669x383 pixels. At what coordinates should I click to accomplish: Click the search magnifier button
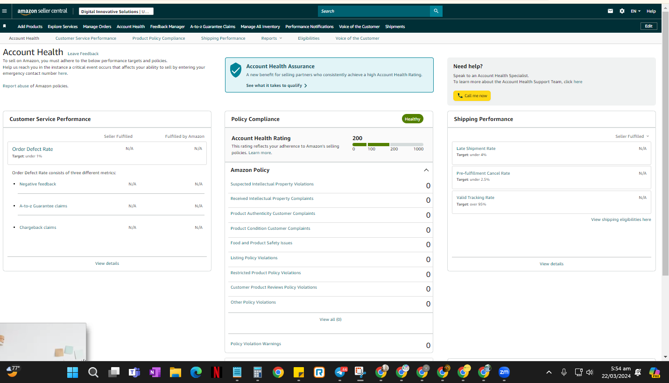[436, 11]
